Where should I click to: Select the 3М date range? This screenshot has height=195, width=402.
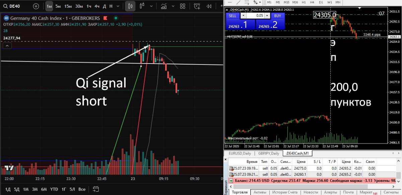point(35,189)
